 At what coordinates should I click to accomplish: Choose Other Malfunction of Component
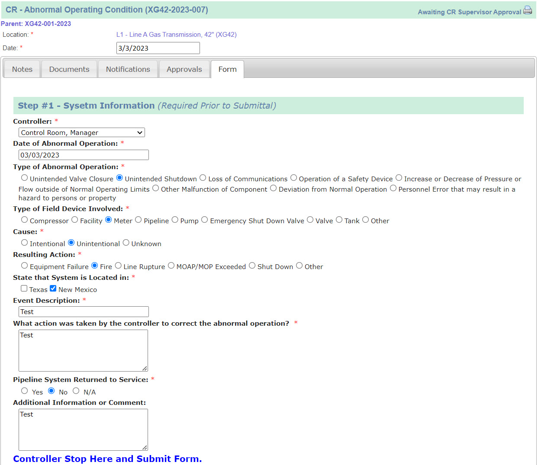pyautogui.click(x=155, y=188)
